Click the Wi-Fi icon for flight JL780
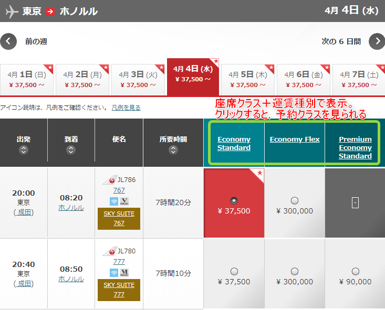Screen dimensions: 385x310 (113, 272)
